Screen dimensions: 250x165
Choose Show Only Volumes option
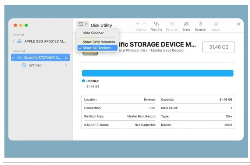[x=98, y=42]
